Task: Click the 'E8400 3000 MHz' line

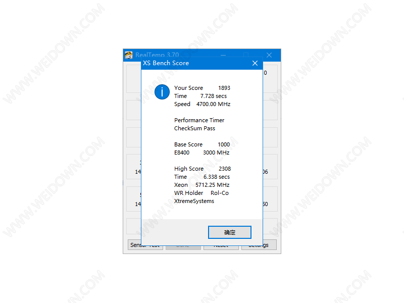Action: click(201, 153)
